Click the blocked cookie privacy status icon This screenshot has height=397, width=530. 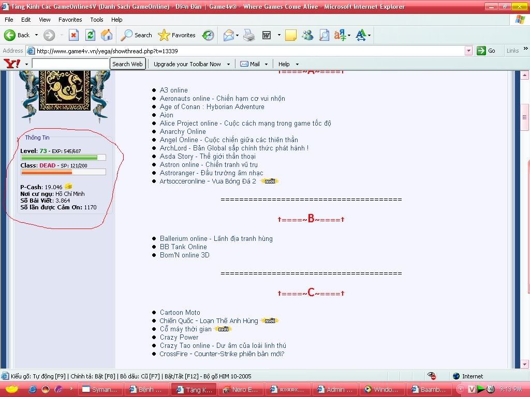click(431, 376)
